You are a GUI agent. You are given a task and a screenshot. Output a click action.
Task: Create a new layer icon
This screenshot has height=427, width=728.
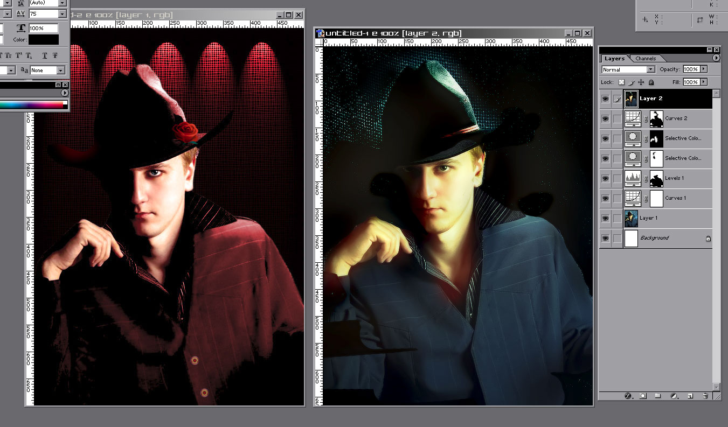coord(690,396)
